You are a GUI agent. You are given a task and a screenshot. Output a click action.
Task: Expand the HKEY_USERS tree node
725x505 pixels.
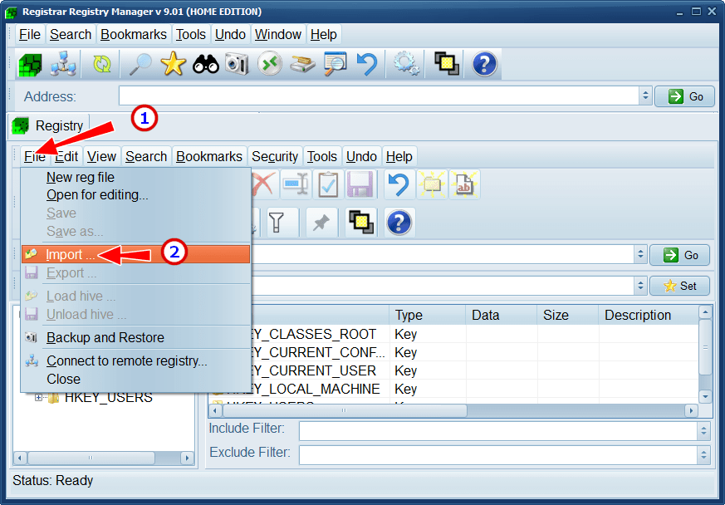pyautogui.click(x=38, y=398)
